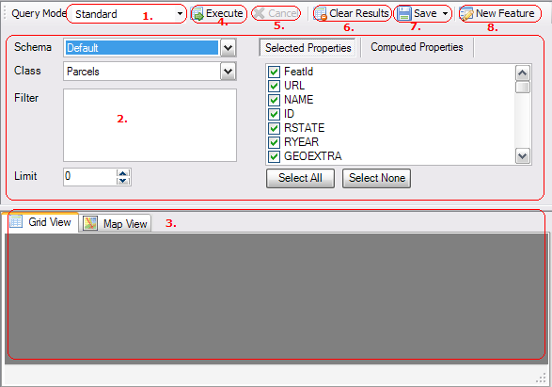Click the window resize grip

(x=541, y=378)
